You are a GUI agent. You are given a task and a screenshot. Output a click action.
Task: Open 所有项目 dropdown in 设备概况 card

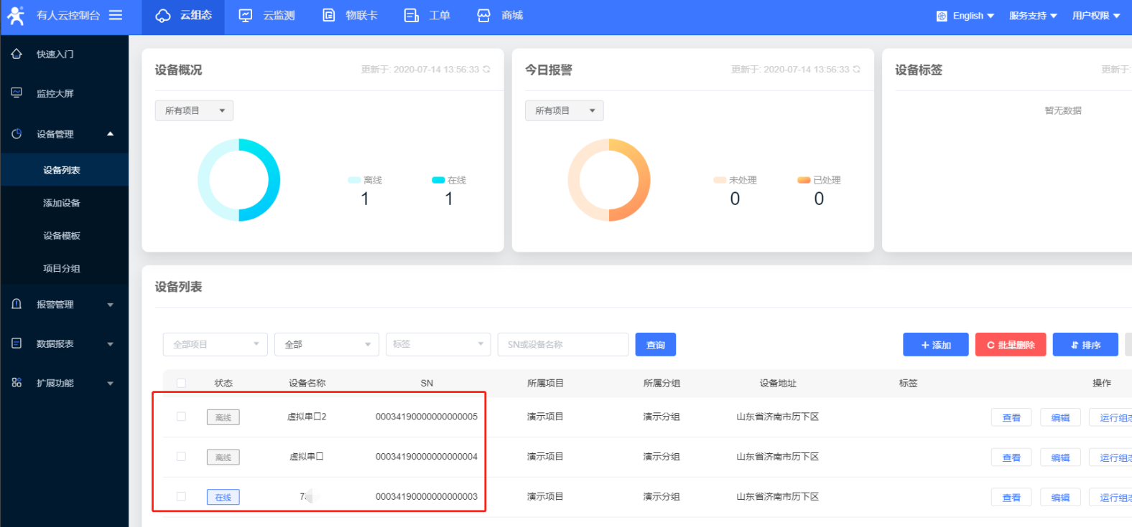[x=194, y=110]
